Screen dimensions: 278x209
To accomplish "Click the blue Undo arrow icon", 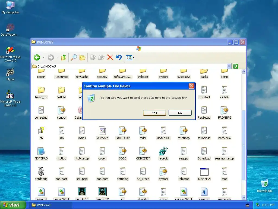I will coord(119,57).
